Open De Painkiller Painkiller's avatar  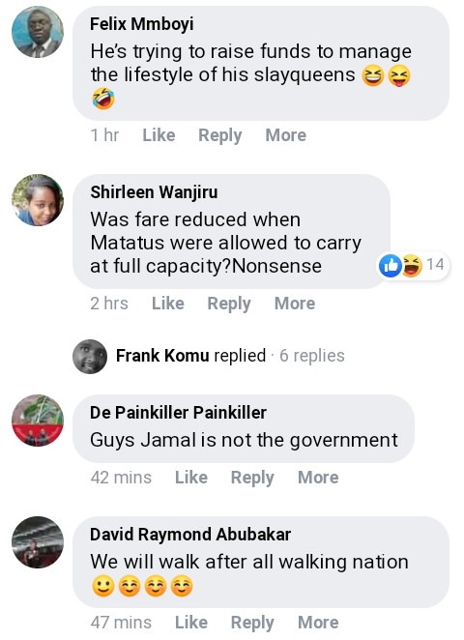pos(38,420)
